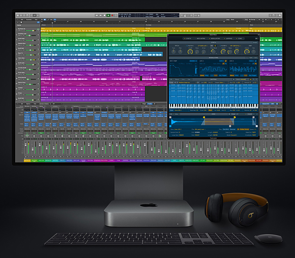Open the Sampler gear settings menu
Image resolution: width=295 pixels, height=258 pixels.
[256, 39]
